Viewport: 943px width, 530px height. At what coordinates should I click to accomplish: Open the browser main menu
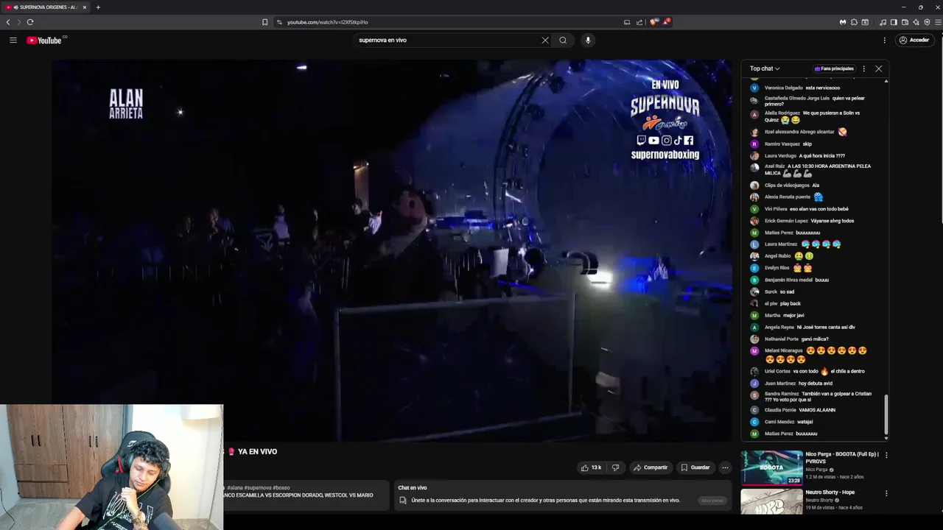(938, 22)
